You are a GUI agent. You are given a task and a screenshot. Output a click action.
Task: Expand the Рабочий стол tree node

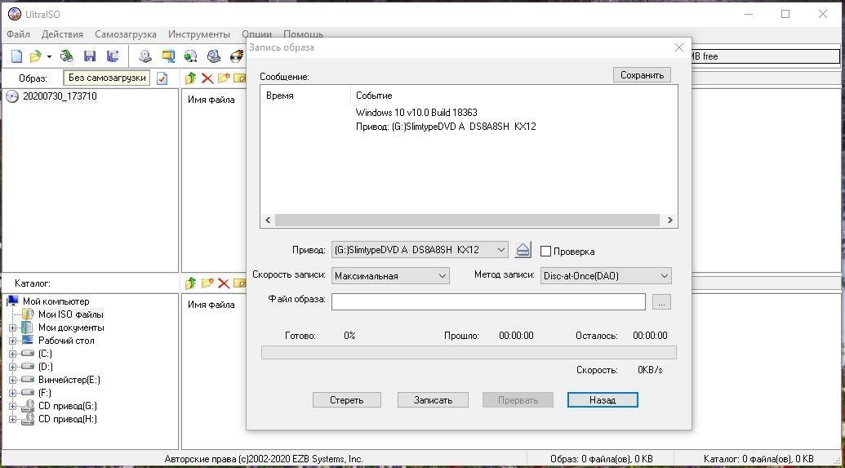13,341
